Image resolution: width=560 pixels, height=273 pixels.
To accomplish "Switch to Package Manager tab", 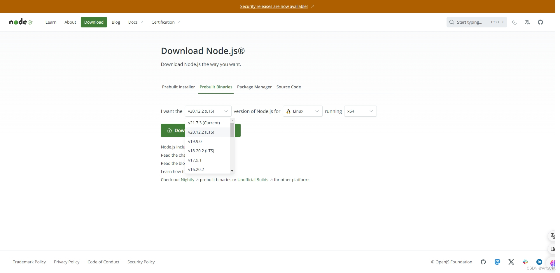I will [x=254, y=87].
